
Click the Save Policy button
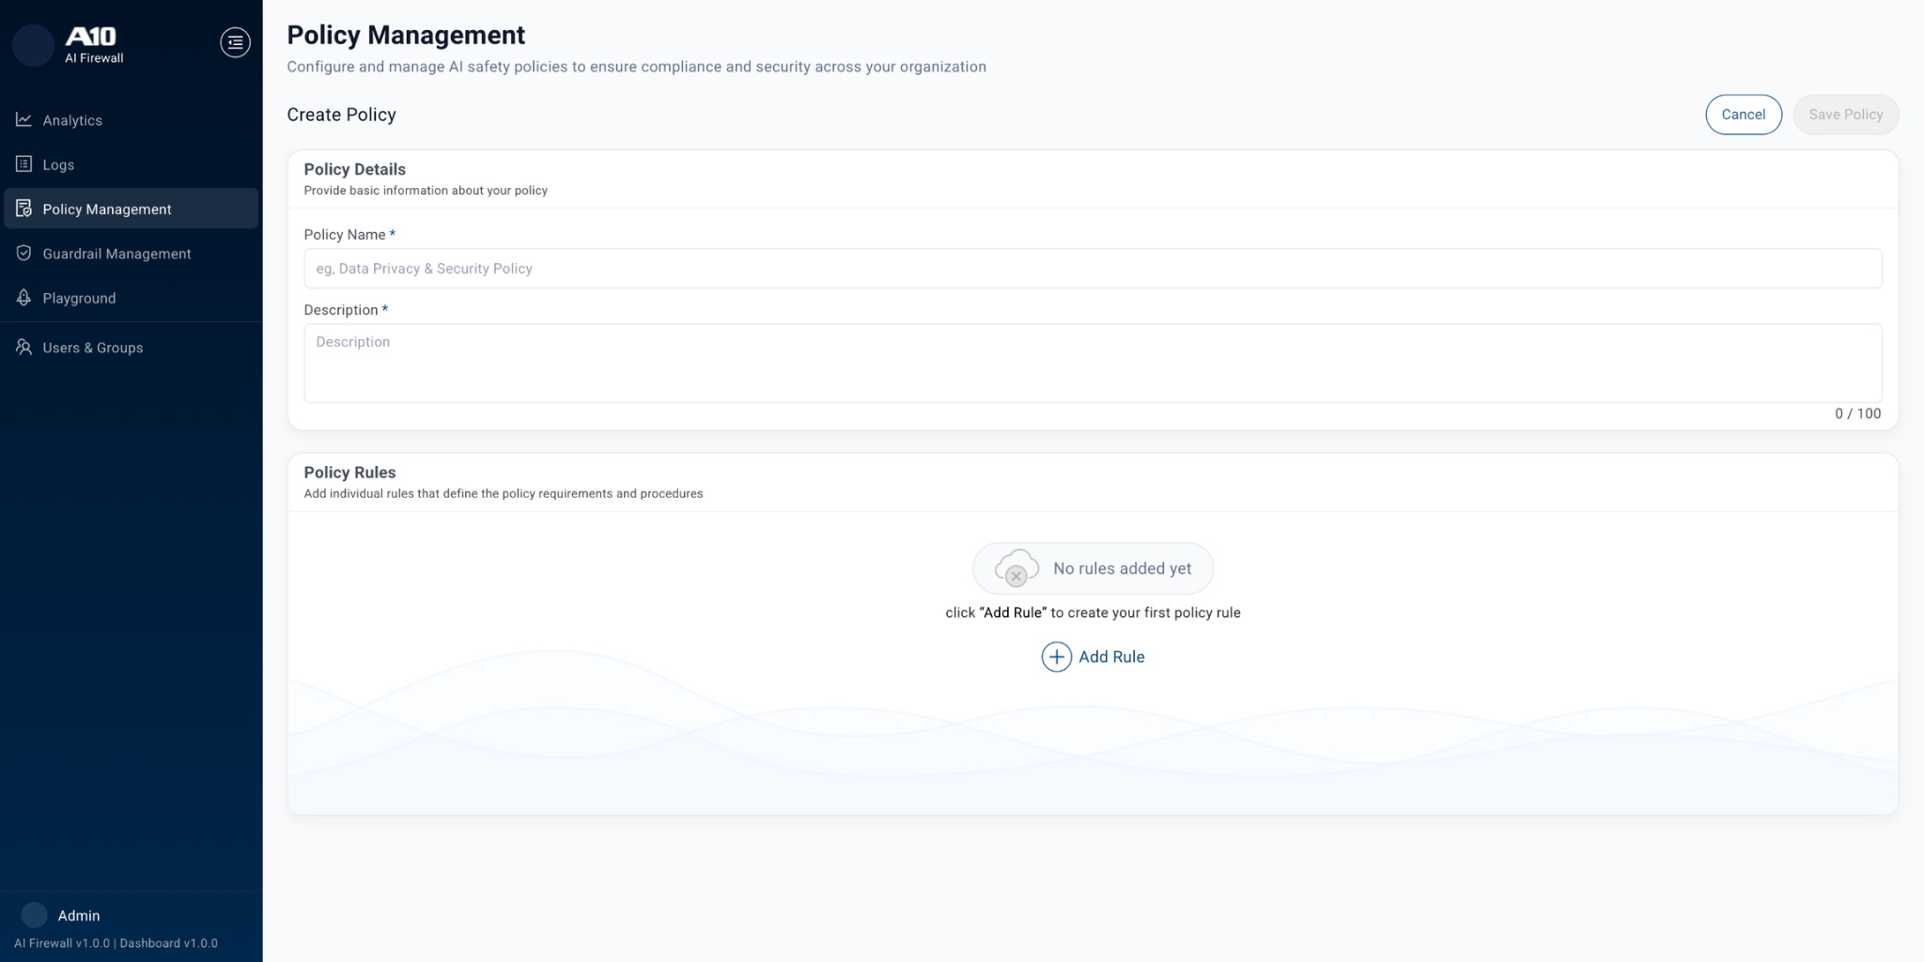click(1845, 115)
